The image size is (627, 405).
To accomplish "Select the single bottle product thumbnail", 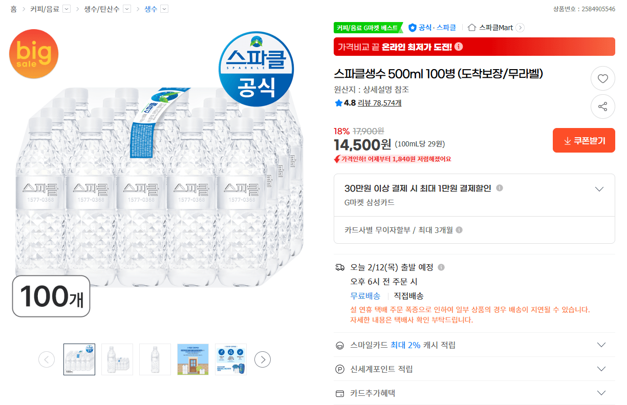I will tap(155, 359).
